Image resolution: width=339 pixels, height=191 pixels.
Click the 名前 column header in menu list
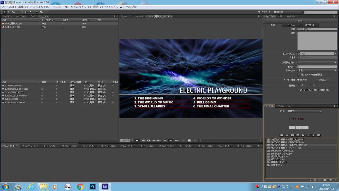pos(20,20)
